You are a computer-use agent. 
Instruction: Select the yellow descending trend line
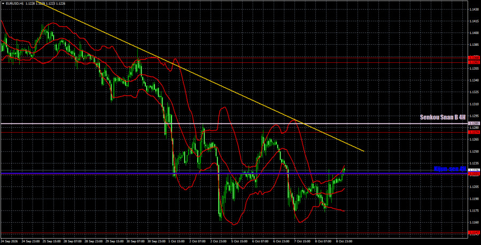click(x=199, y=77)
